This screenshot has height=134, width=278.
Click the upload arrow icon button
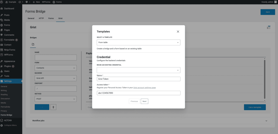(53, 107)
